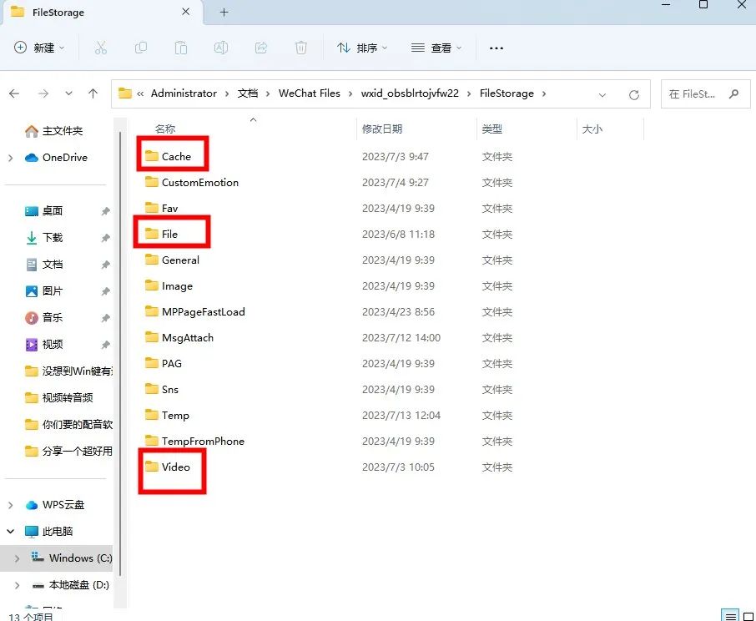Open the 排序 sort dropdown
This screenshot has height=621, width=756.
click(361, 48)
